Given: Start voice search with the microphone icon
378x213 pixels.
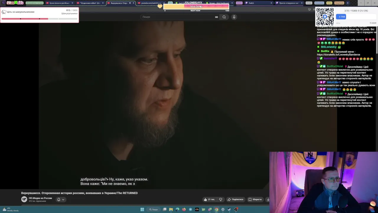Looking at the screenshot, I should click(234, 17).
